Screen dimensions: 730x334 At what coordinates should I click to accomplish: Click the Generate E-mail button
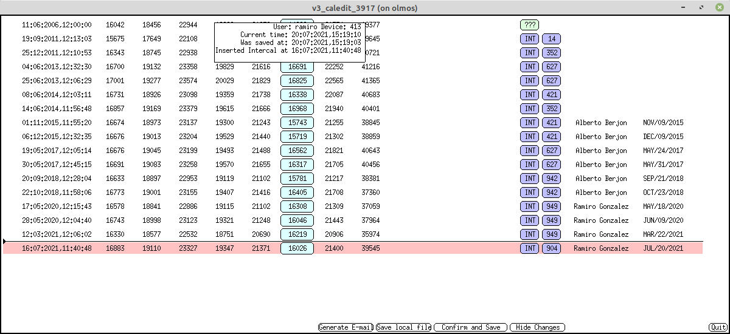coord(346,327)
